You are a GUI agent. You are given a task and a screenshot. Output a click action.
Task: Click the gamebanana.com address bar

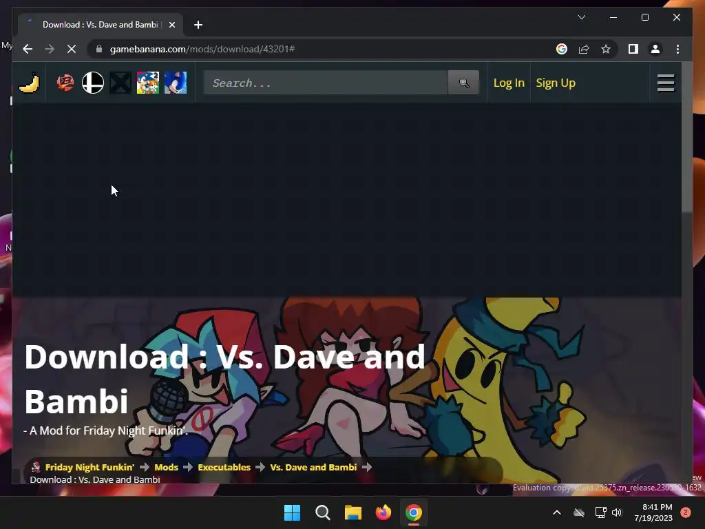coord(324,49)
